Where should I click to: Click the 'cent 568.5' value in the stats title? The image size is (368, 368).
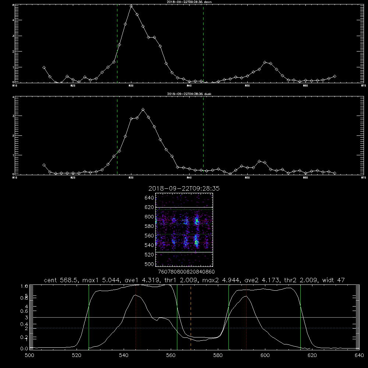[62, 280]
